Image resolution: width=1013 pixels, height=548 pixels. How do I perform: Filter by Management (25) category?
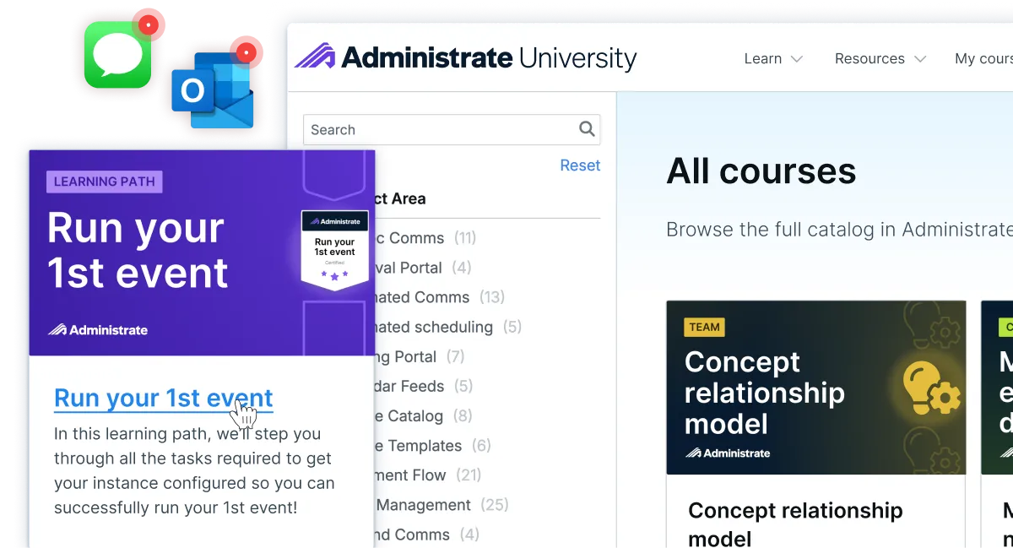coord(442,505)
